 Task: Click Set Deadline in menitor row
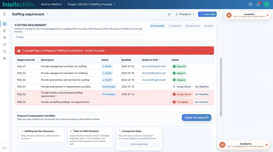[x=202, y=94]
